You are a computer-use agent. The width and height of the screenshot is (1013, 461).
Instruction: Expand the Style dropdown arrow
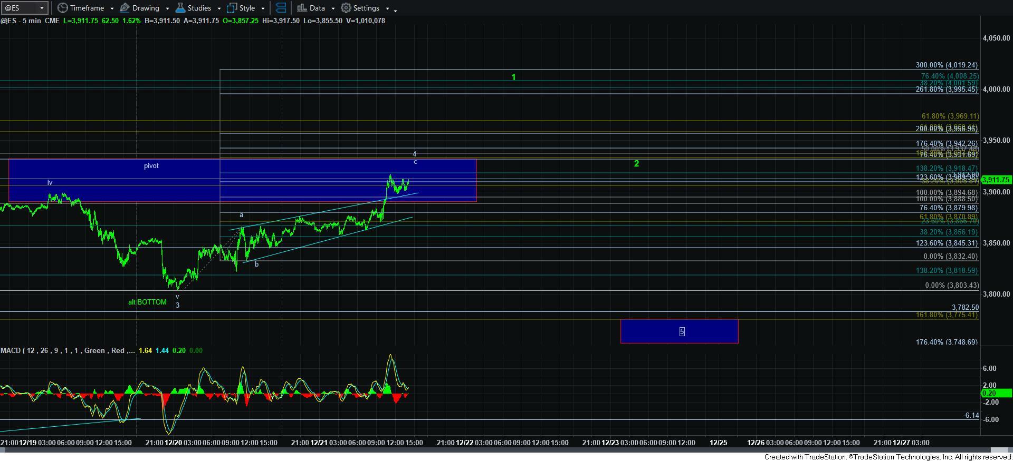pyautogui.click(x=263, y=9)
